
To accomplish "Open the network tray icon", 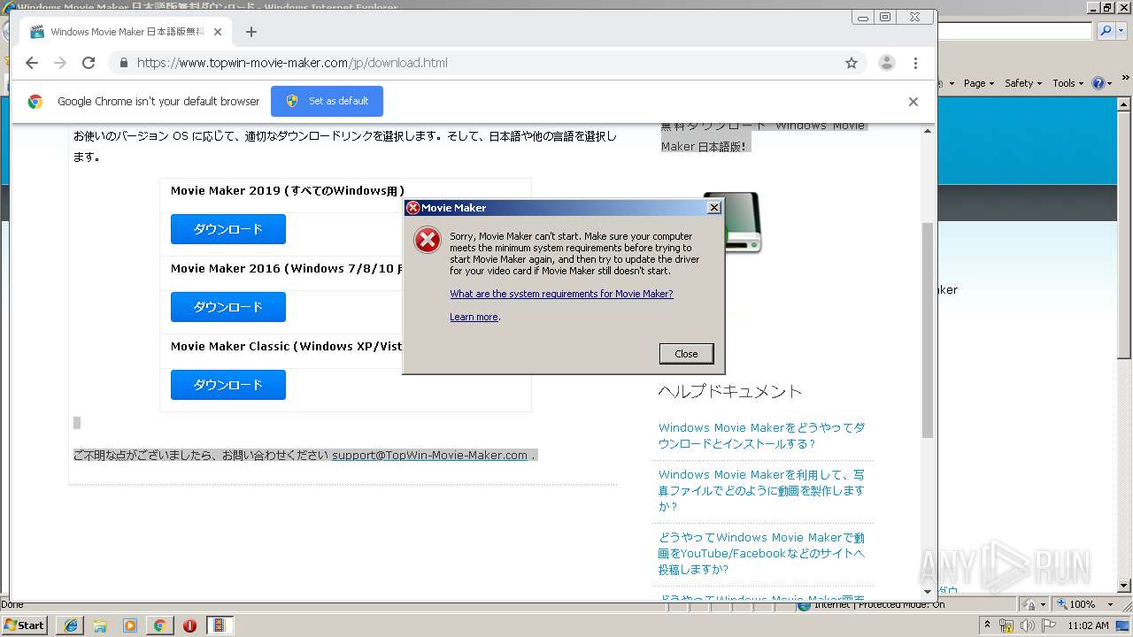I will [x=1006, y=625].
